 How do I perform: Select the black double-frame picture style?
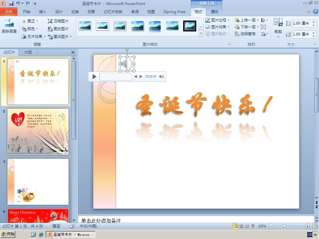[190, 26]
